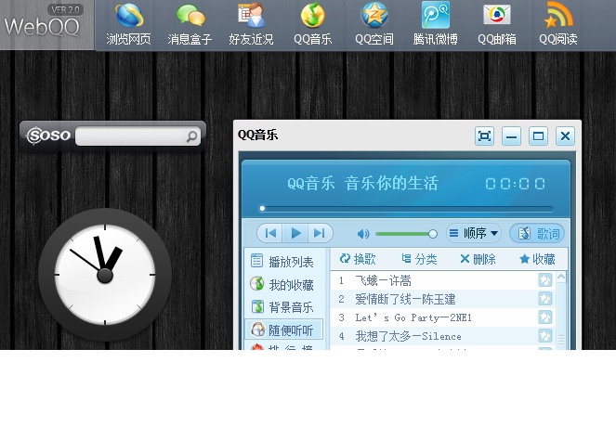Open the QQ空间 star icon
Viewport: 616px width, 427px height.
(x=374, y=23)
